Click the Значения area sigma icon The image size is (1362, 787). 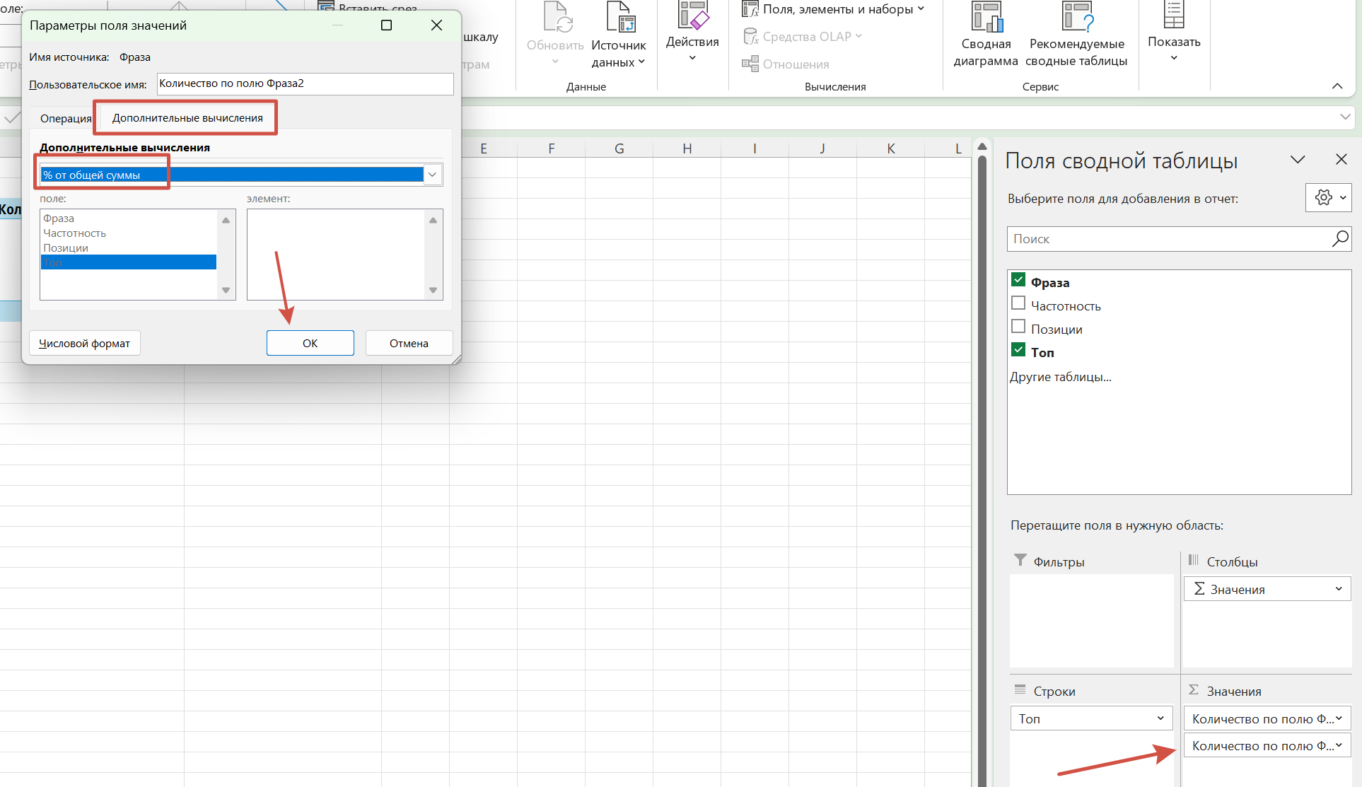[1193, 689]
